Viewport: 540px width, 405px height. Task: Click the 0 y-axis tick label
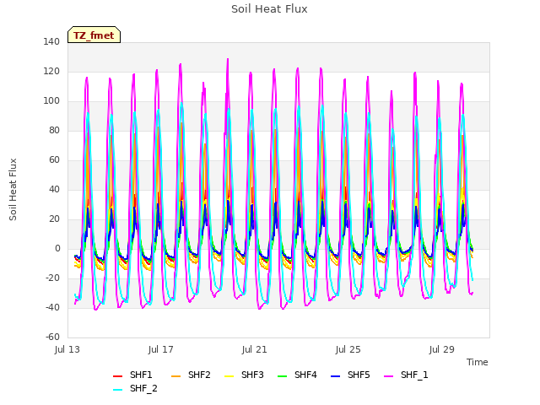57,248
